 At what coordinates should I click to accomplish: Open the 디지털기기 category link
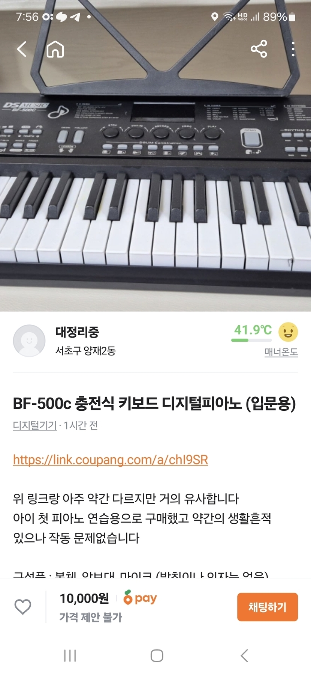35,425
